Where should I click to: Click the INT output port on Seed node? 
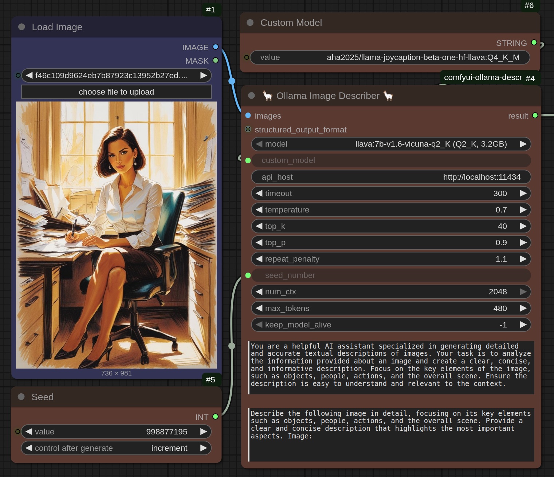(215, 417)
